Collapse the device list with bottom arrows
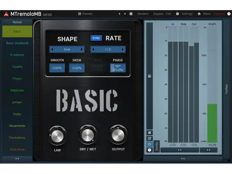Screen dimensions: 232x174 coord(17,159)
